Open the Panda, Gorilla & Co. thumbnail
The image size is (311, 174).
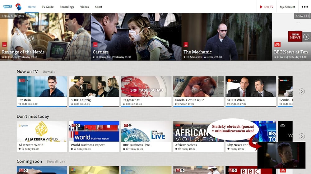(198, 86)
